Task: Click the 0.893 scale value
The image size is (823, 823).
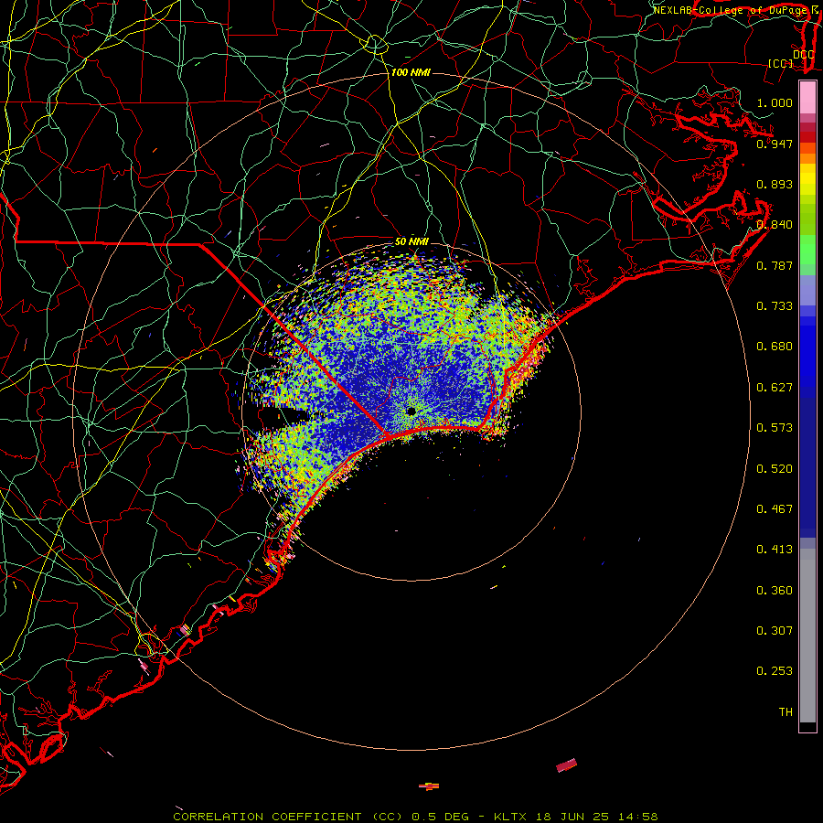Action: pyautogui.click(x=775, y=184)
